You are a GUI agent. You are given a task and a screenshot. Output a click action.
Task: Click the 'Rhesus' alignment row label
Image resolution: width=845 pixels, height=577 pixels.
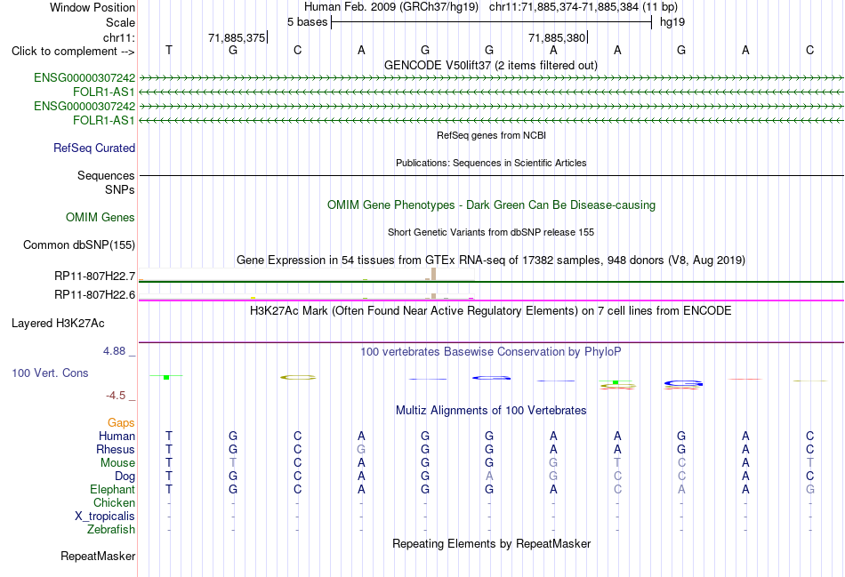pyautogui.click(x=116, y=449)
